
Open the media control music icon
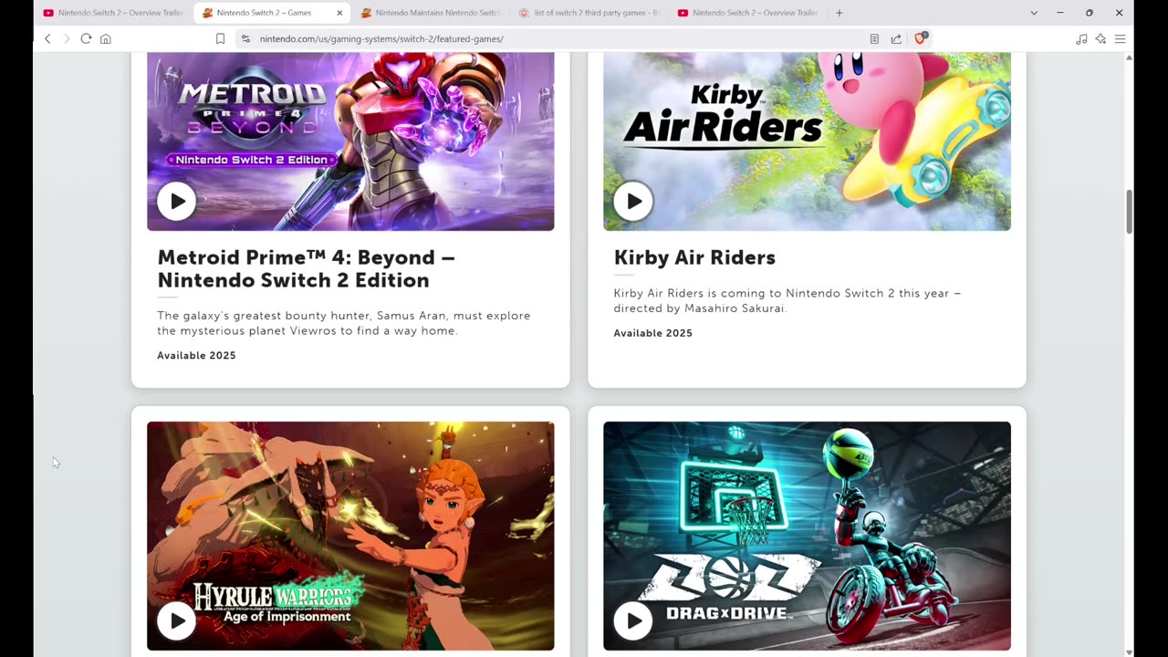(x=1081, y=38)
